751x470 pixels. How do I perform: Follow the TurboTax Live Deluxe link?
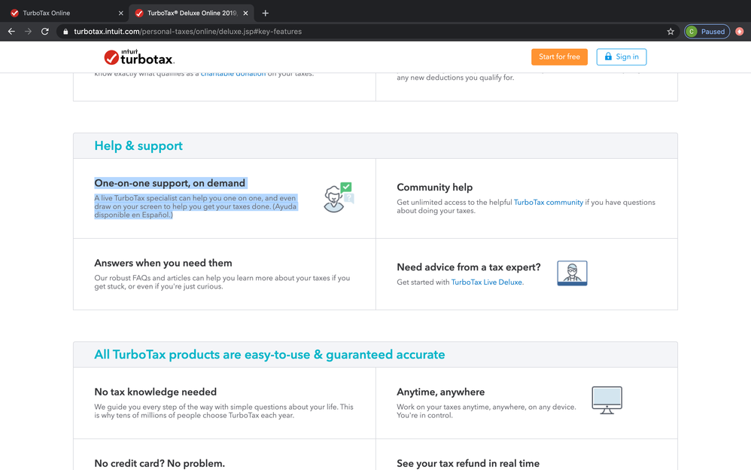[x=487, y=282]
